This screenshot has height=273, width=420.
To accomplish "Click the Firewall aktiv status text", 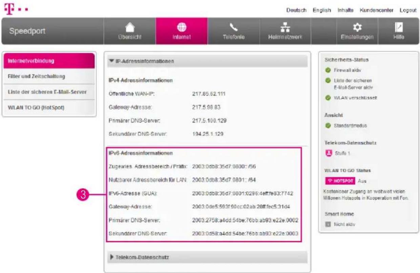I will point(347,70).
